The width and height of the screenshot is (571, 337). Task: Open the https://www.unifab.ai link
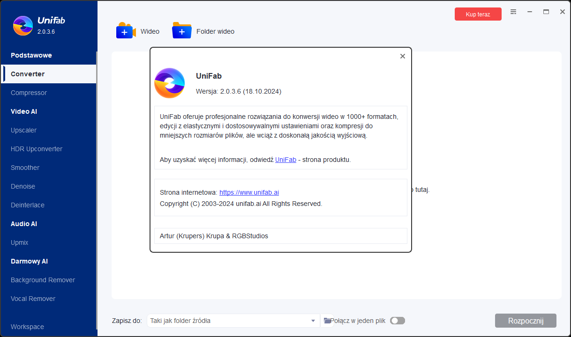(x=249, y=192)
